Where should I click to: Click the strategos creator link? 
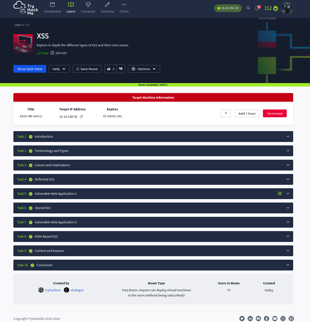77,290
